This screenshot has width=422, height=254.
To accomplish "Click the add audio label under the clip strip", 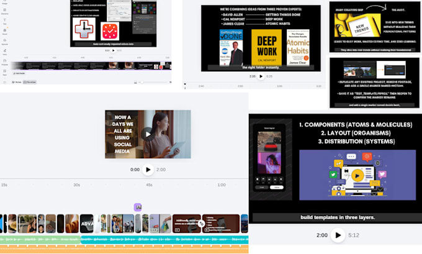I will coord(19,73).
